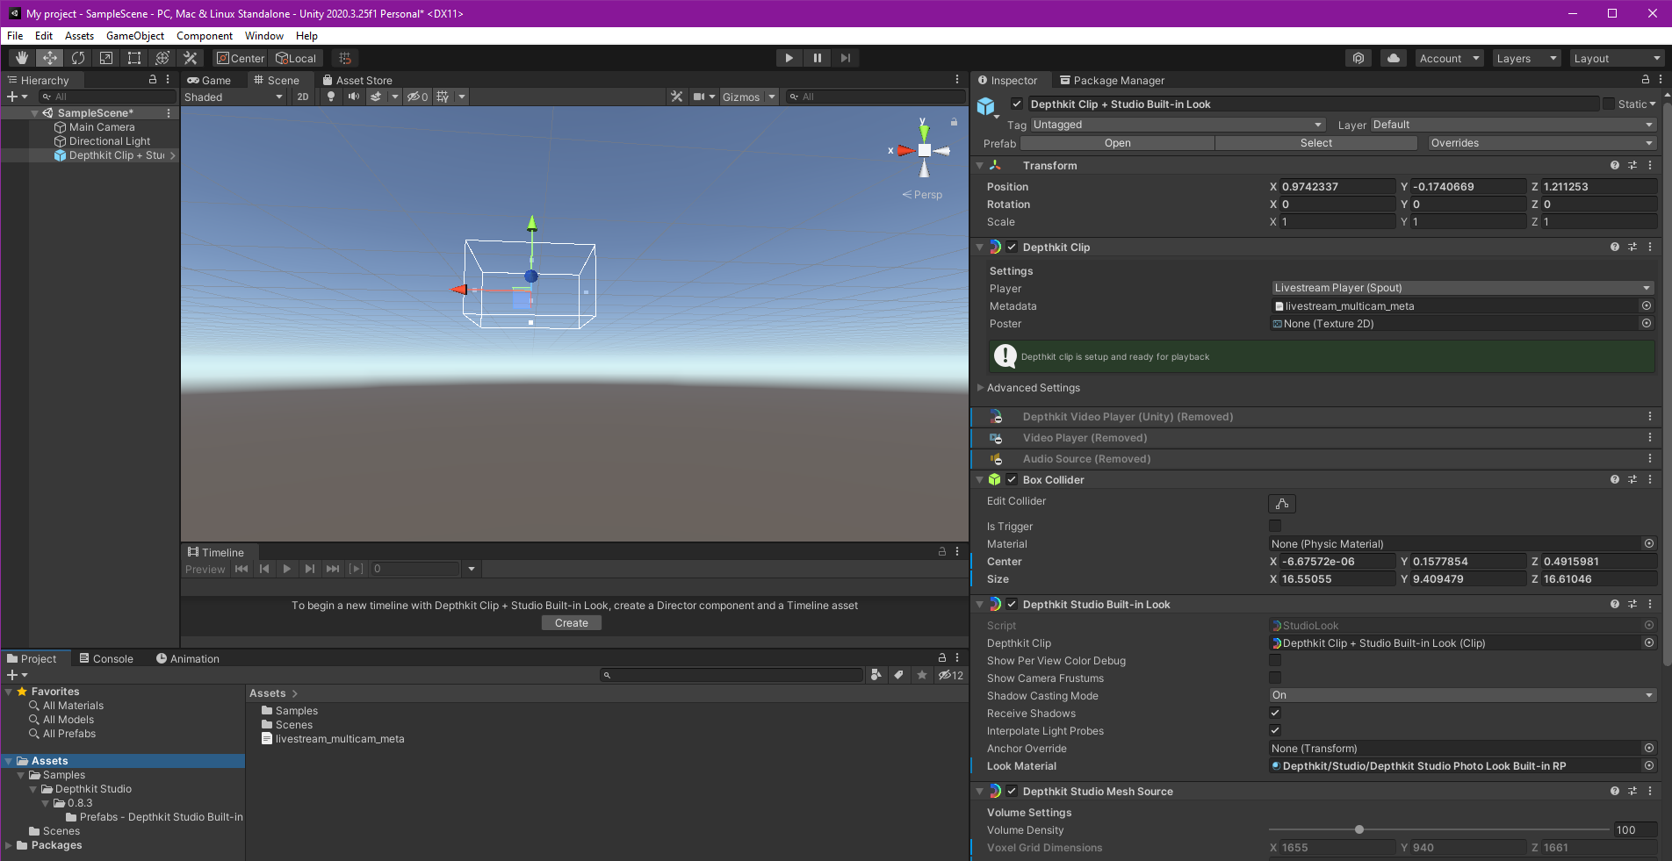This screenshot has width=1672, height=861.
Task: Toggle 2D scene view mode
Action: point(303,97)
